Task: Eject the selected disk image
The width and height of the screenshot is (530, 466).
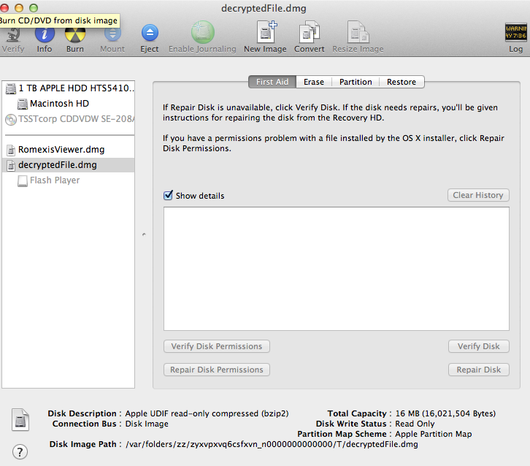Action: point(150,33)
